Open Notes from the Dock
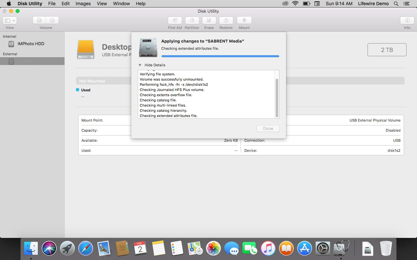This screenshot has width=417, height=260. (159, 249)
